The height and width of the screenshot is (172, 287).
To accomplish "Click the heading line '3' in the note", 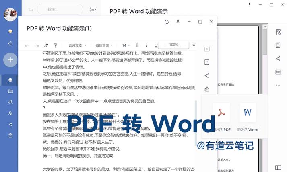I will [44, 108].
